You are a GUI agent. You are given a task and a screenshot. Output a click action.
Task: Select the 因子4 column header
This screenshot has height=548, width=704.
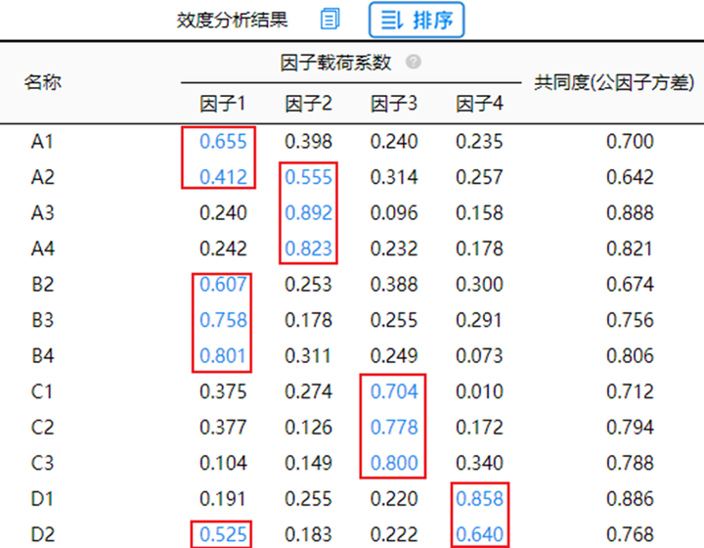tap(479, 104)
